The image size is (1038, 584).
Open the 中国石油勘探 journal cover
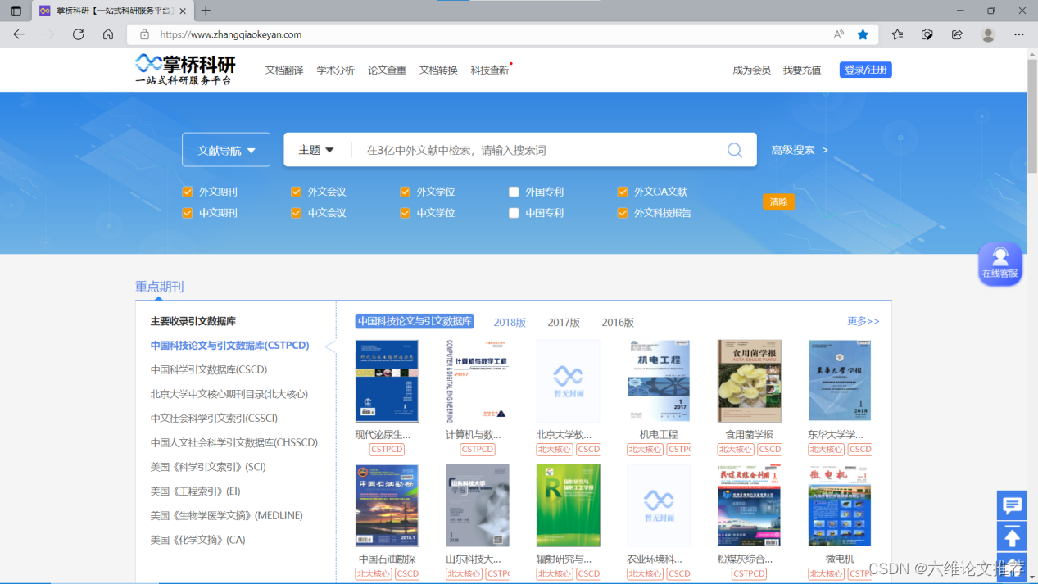(387, 505)
